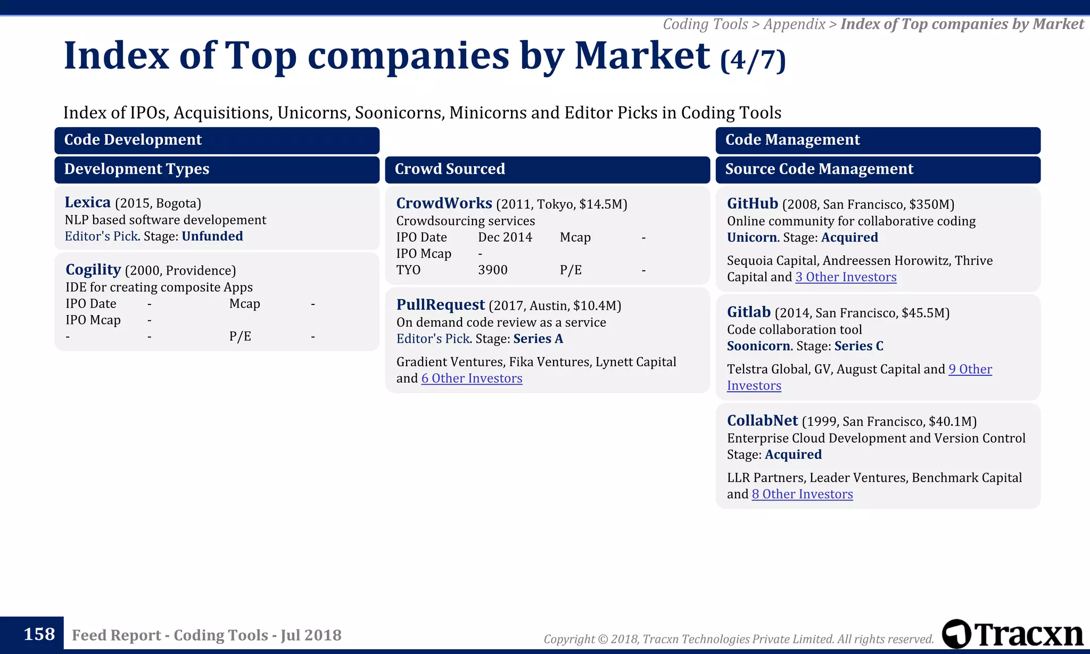Click the 'TYO' ticker under CrowdWorks
1090x654 pixels.
pyautogui.click(x=408, y=270)
